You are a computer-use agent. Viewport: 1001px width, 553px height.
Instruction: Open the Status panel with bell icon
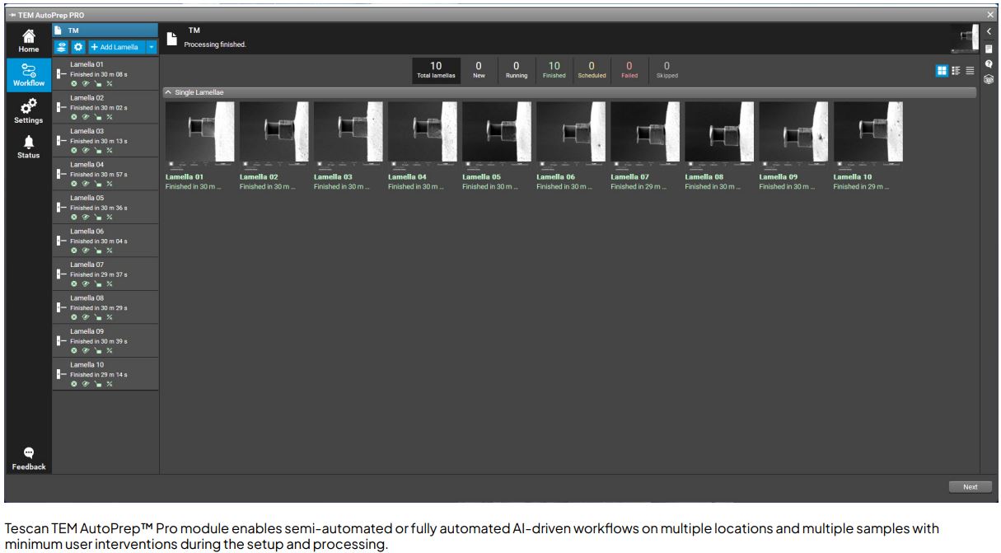pos(29,147)
